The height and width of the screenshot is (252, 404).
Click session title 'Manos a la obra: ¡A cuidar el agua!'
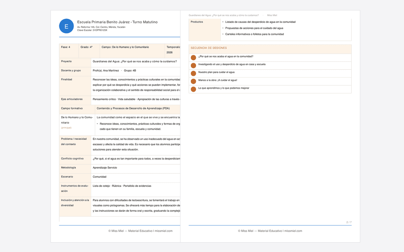[218, 80]
